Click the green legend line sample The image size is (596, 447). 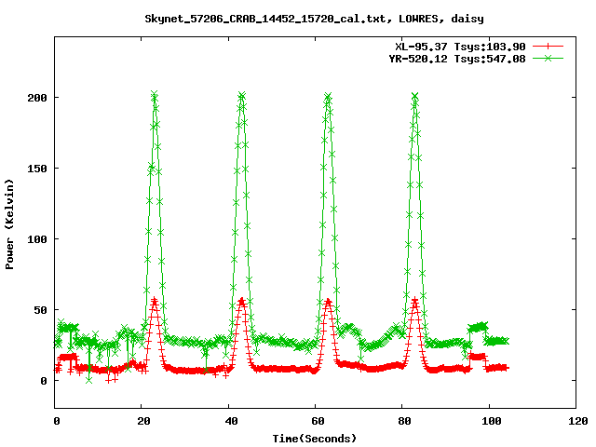[548, 58]
